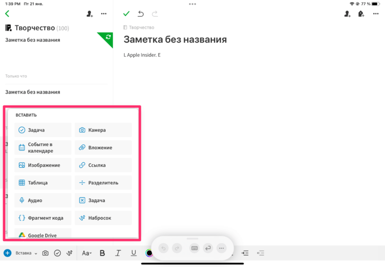
Task: Tap the green checkmark to finish editing
Action: [126, 14]
